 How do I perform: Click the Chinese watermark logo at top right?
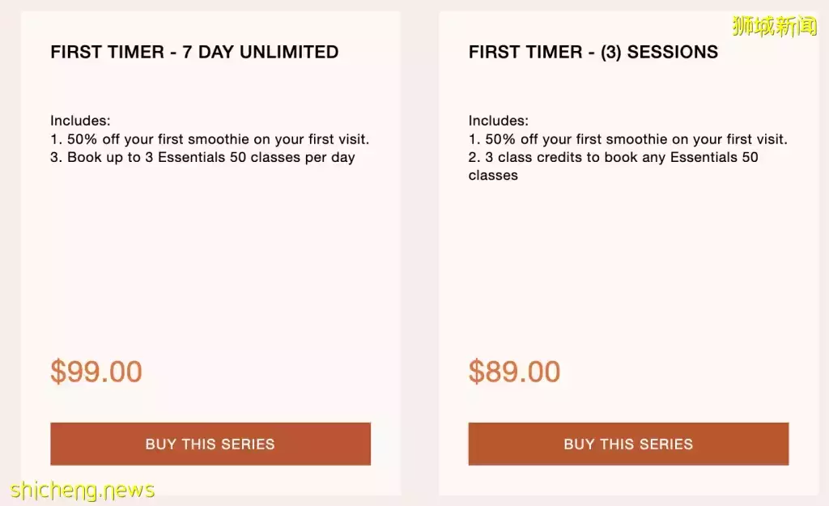(x=774, y=26)
